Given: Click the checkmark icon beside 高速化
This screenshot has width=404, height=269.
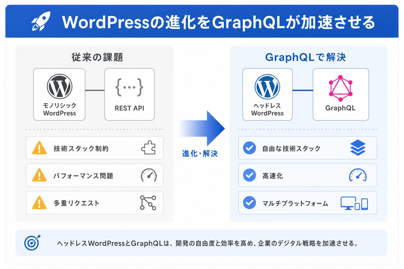Looking at the screenshot, I should [249, 175].
